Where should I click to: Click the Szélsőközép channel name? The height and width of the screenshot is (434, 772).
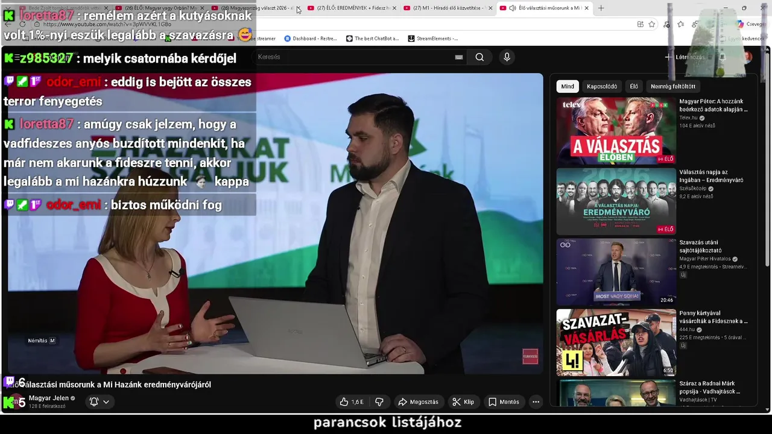click(694, 188)
